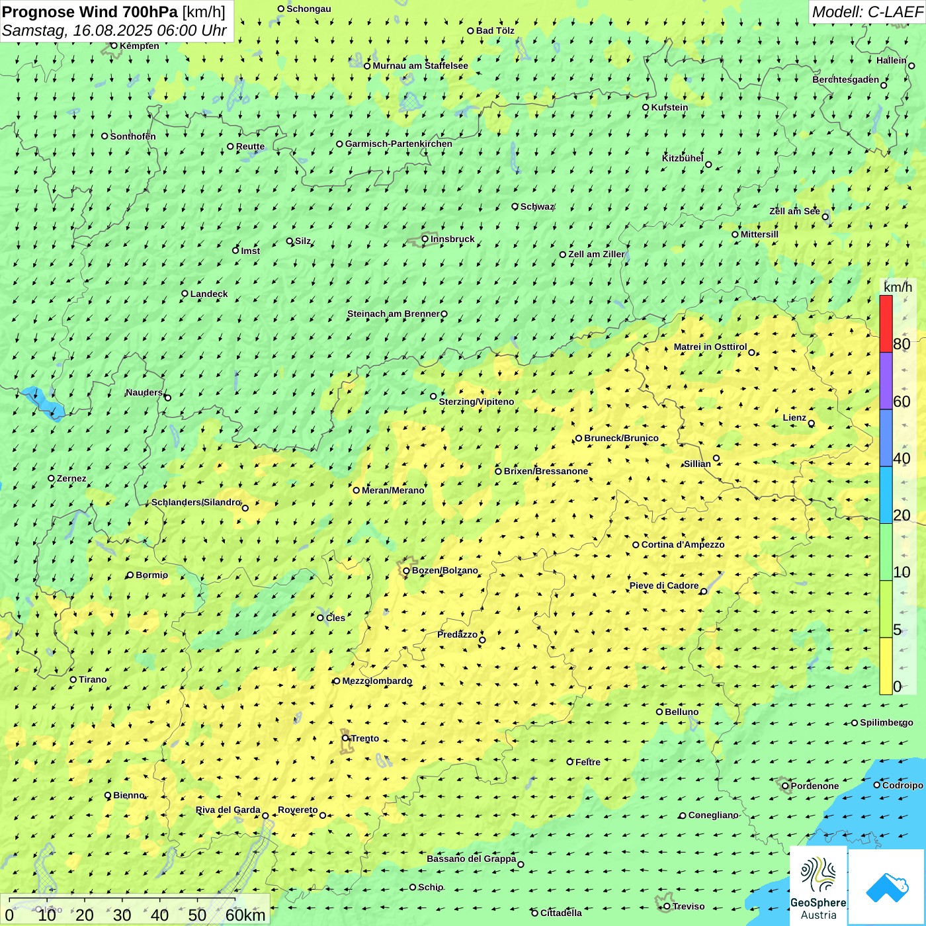
Task: Click the Steinach am Brenner label
Action: click(393, 314)
